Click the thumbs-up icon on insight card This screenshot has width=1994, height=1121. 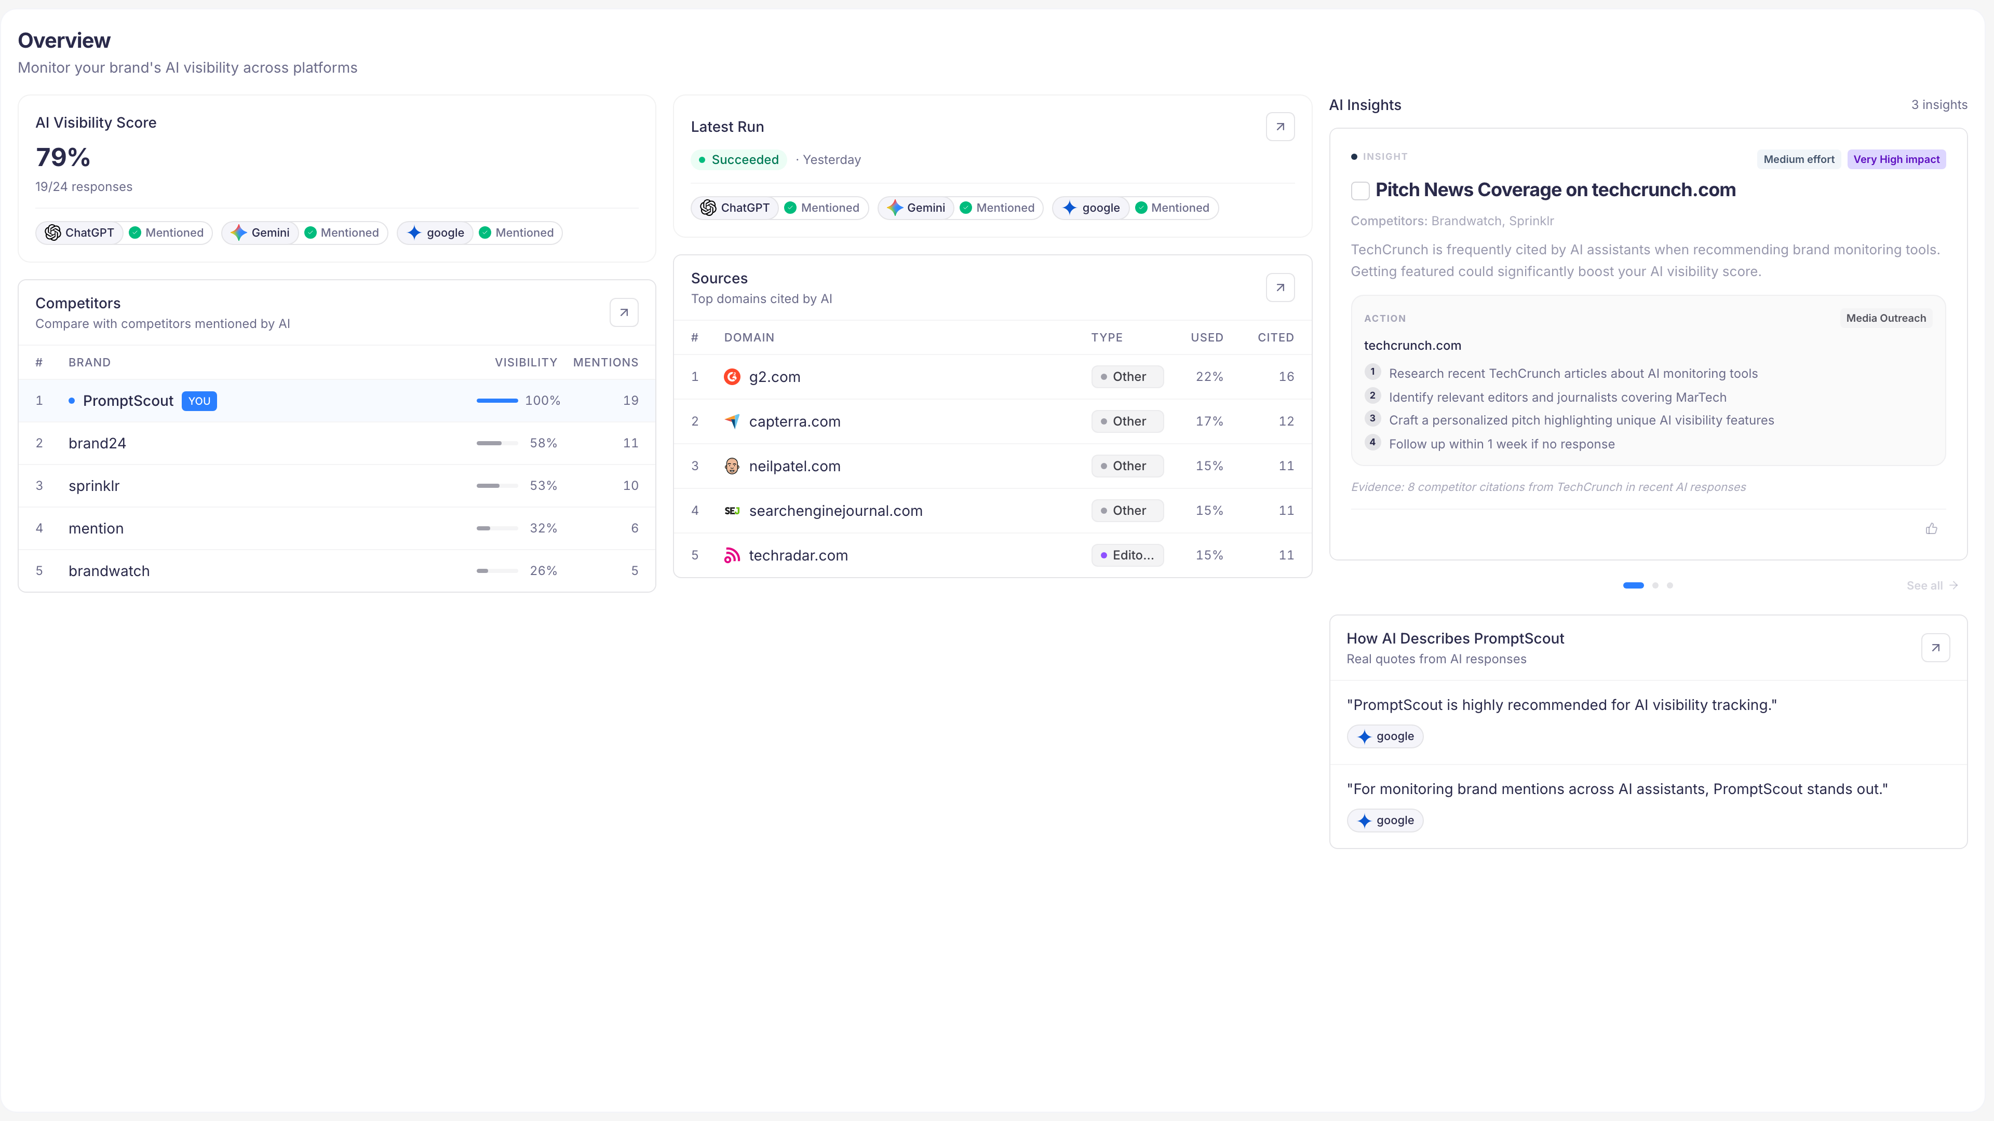pyautogui.click(x=1931, y=529)
